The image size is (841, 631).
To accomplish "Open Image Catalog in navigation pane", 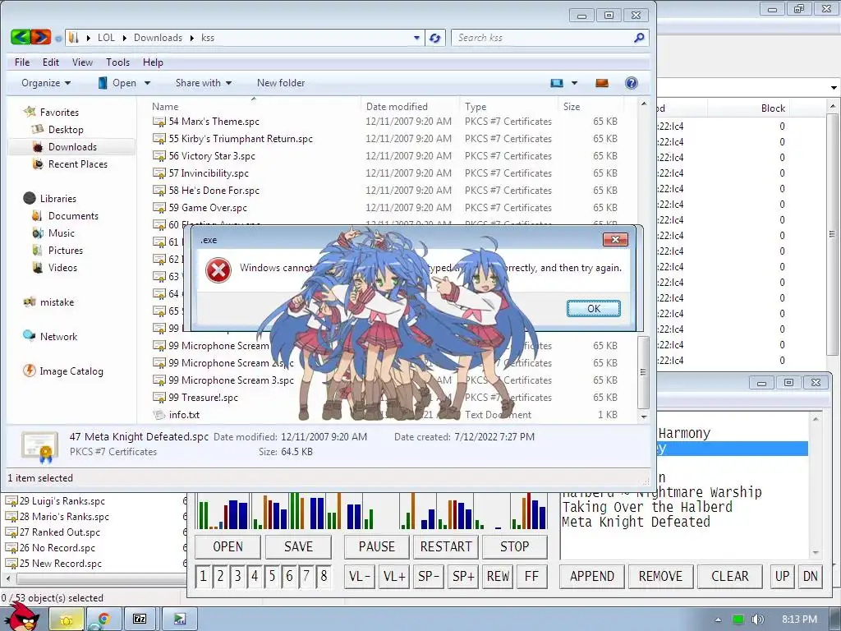I will [71, 371].
